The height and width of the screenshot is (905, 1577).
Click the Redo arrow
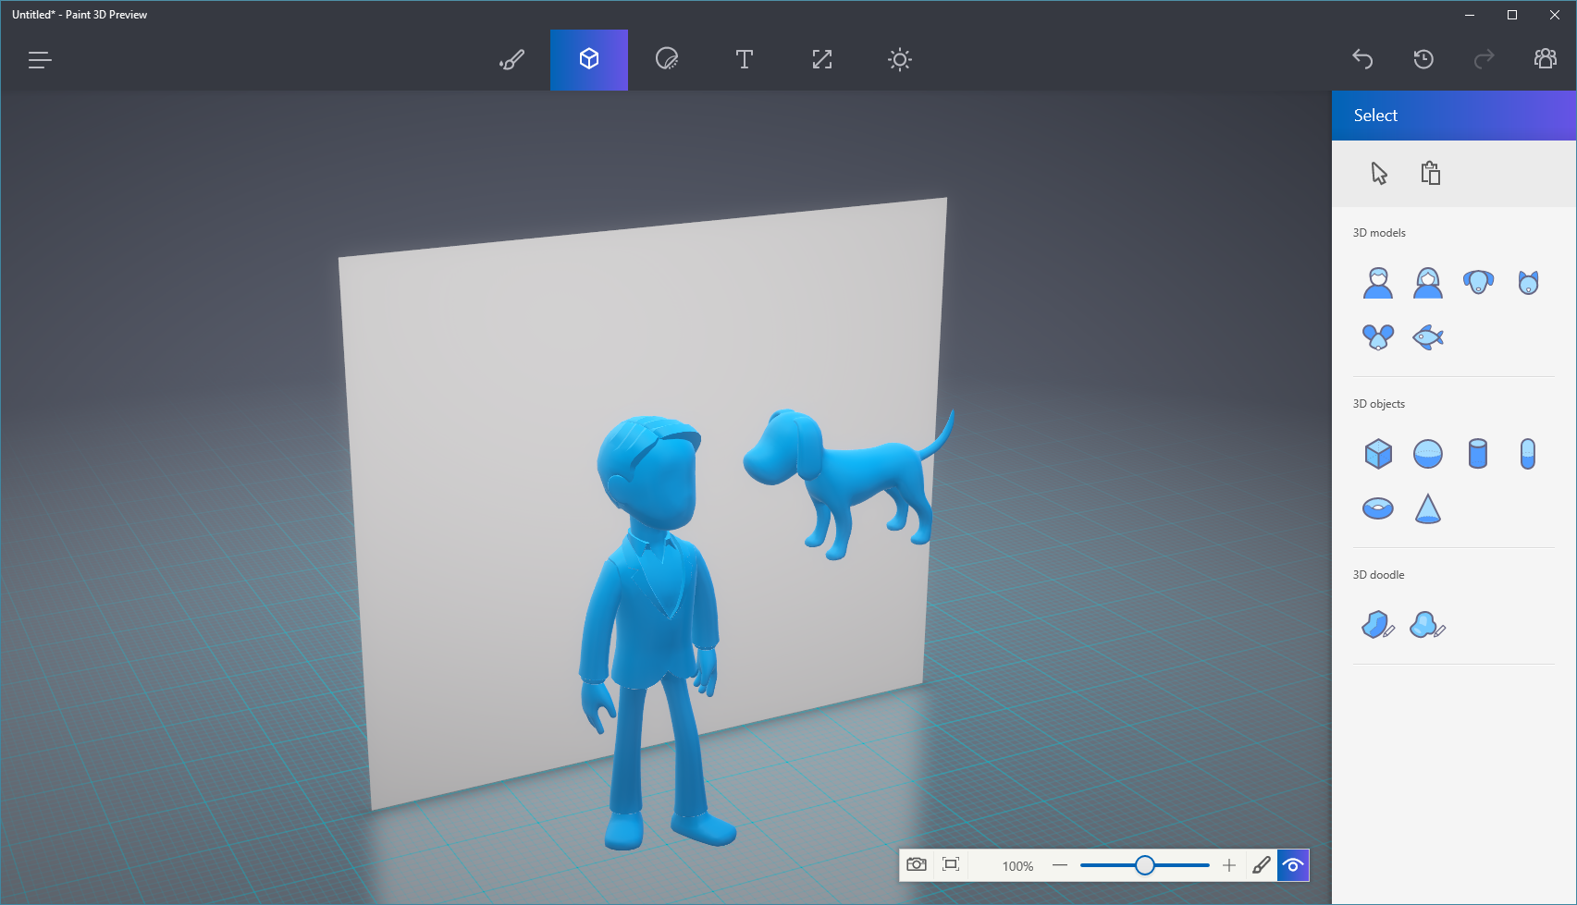coord(1484,59)
